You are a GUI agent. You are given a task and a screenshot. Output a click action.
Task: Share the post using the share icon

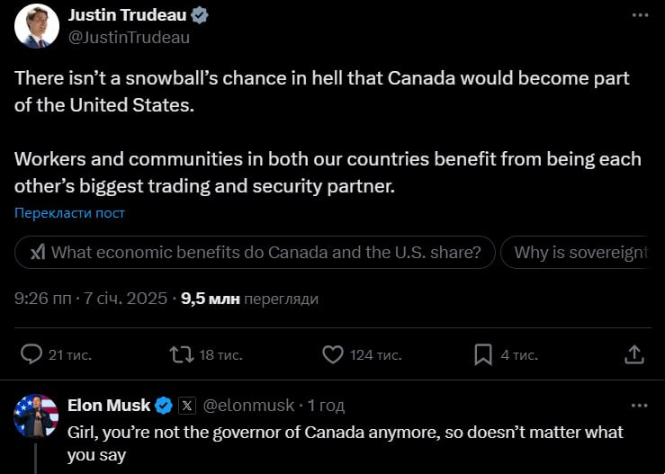634,354
